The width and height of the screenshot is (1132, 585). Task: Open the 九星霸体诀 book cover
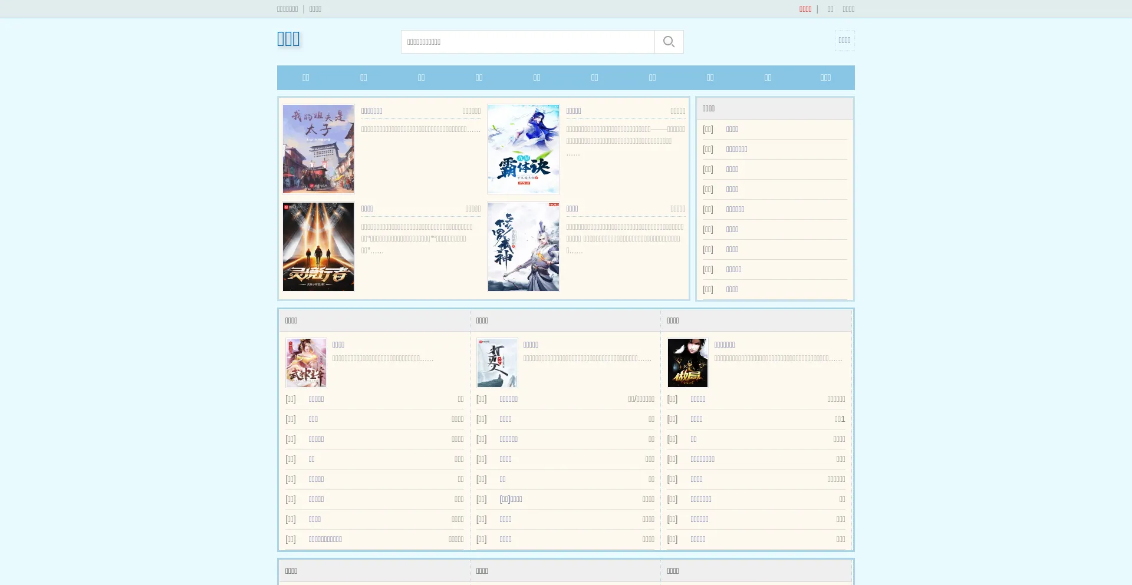pos(523,149)
